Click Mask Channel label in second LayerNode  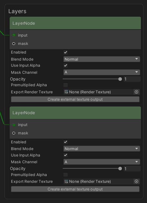coord(24,162)
